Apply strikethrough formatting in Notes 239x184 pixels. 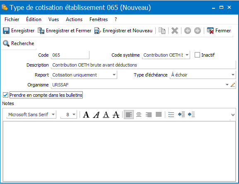116,115
